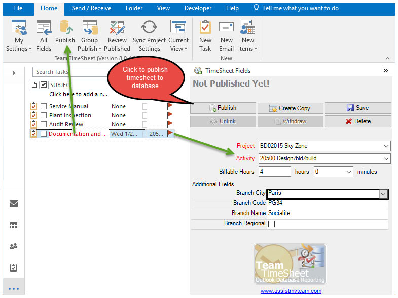Open the People view in the sidebar

(14, 246)
